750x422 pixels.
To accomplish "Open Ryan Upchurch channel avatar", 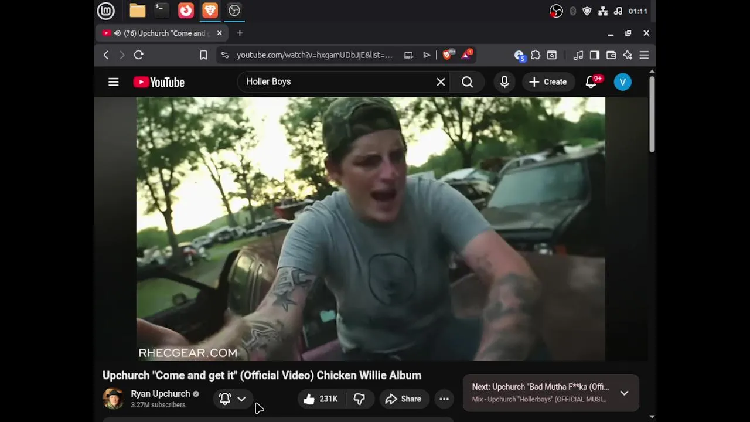I will 113,399.
